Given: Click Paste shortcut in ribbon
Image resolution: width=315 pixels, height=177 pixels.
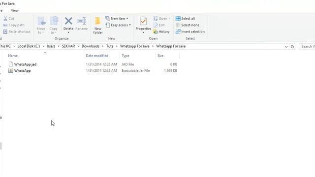Looking at the screenshot, I should (x=17, y=31).
